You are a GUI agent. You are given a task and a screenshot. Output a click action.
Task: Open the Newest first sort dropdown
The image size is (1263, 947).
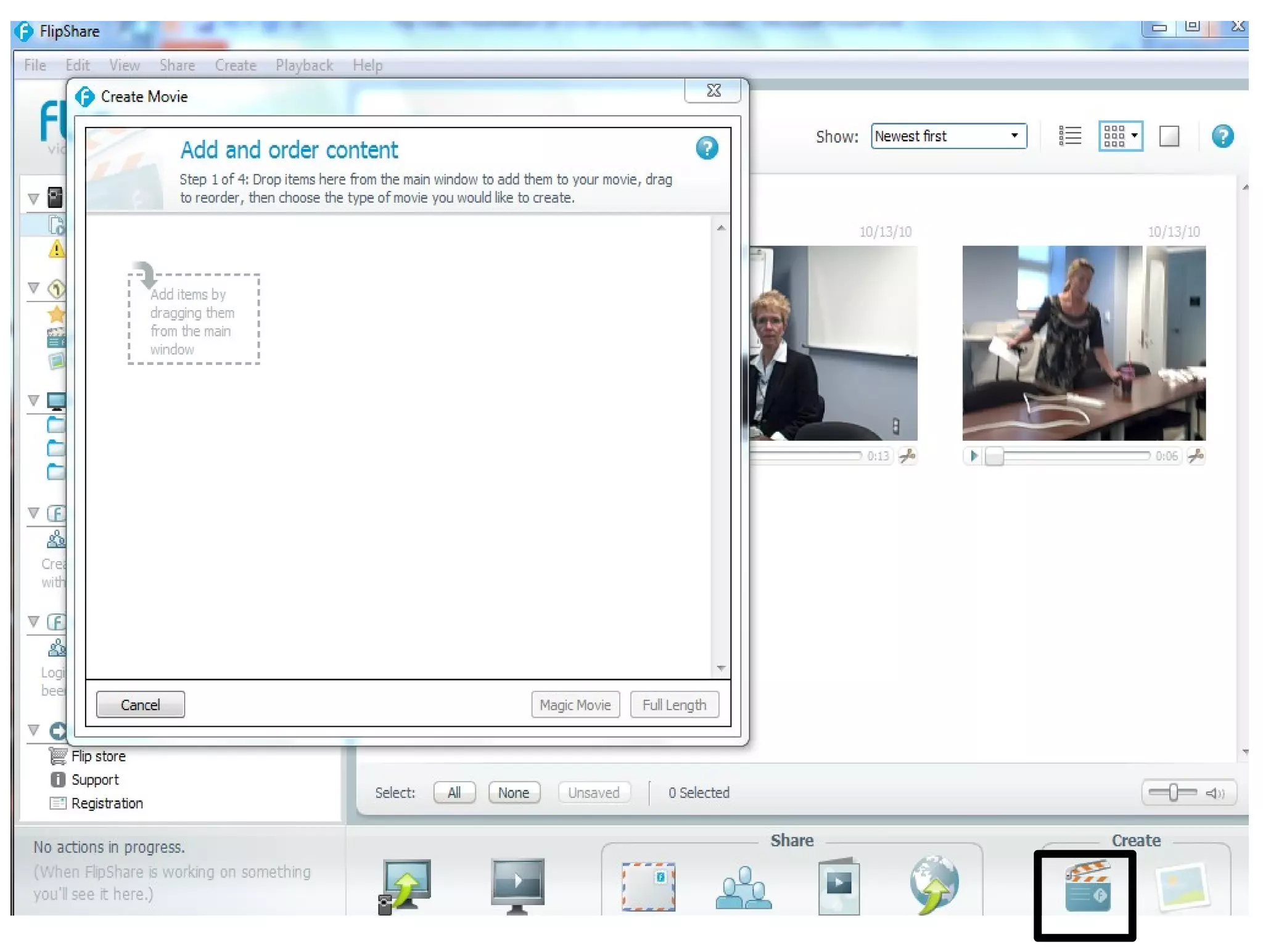tap(948, 136)
